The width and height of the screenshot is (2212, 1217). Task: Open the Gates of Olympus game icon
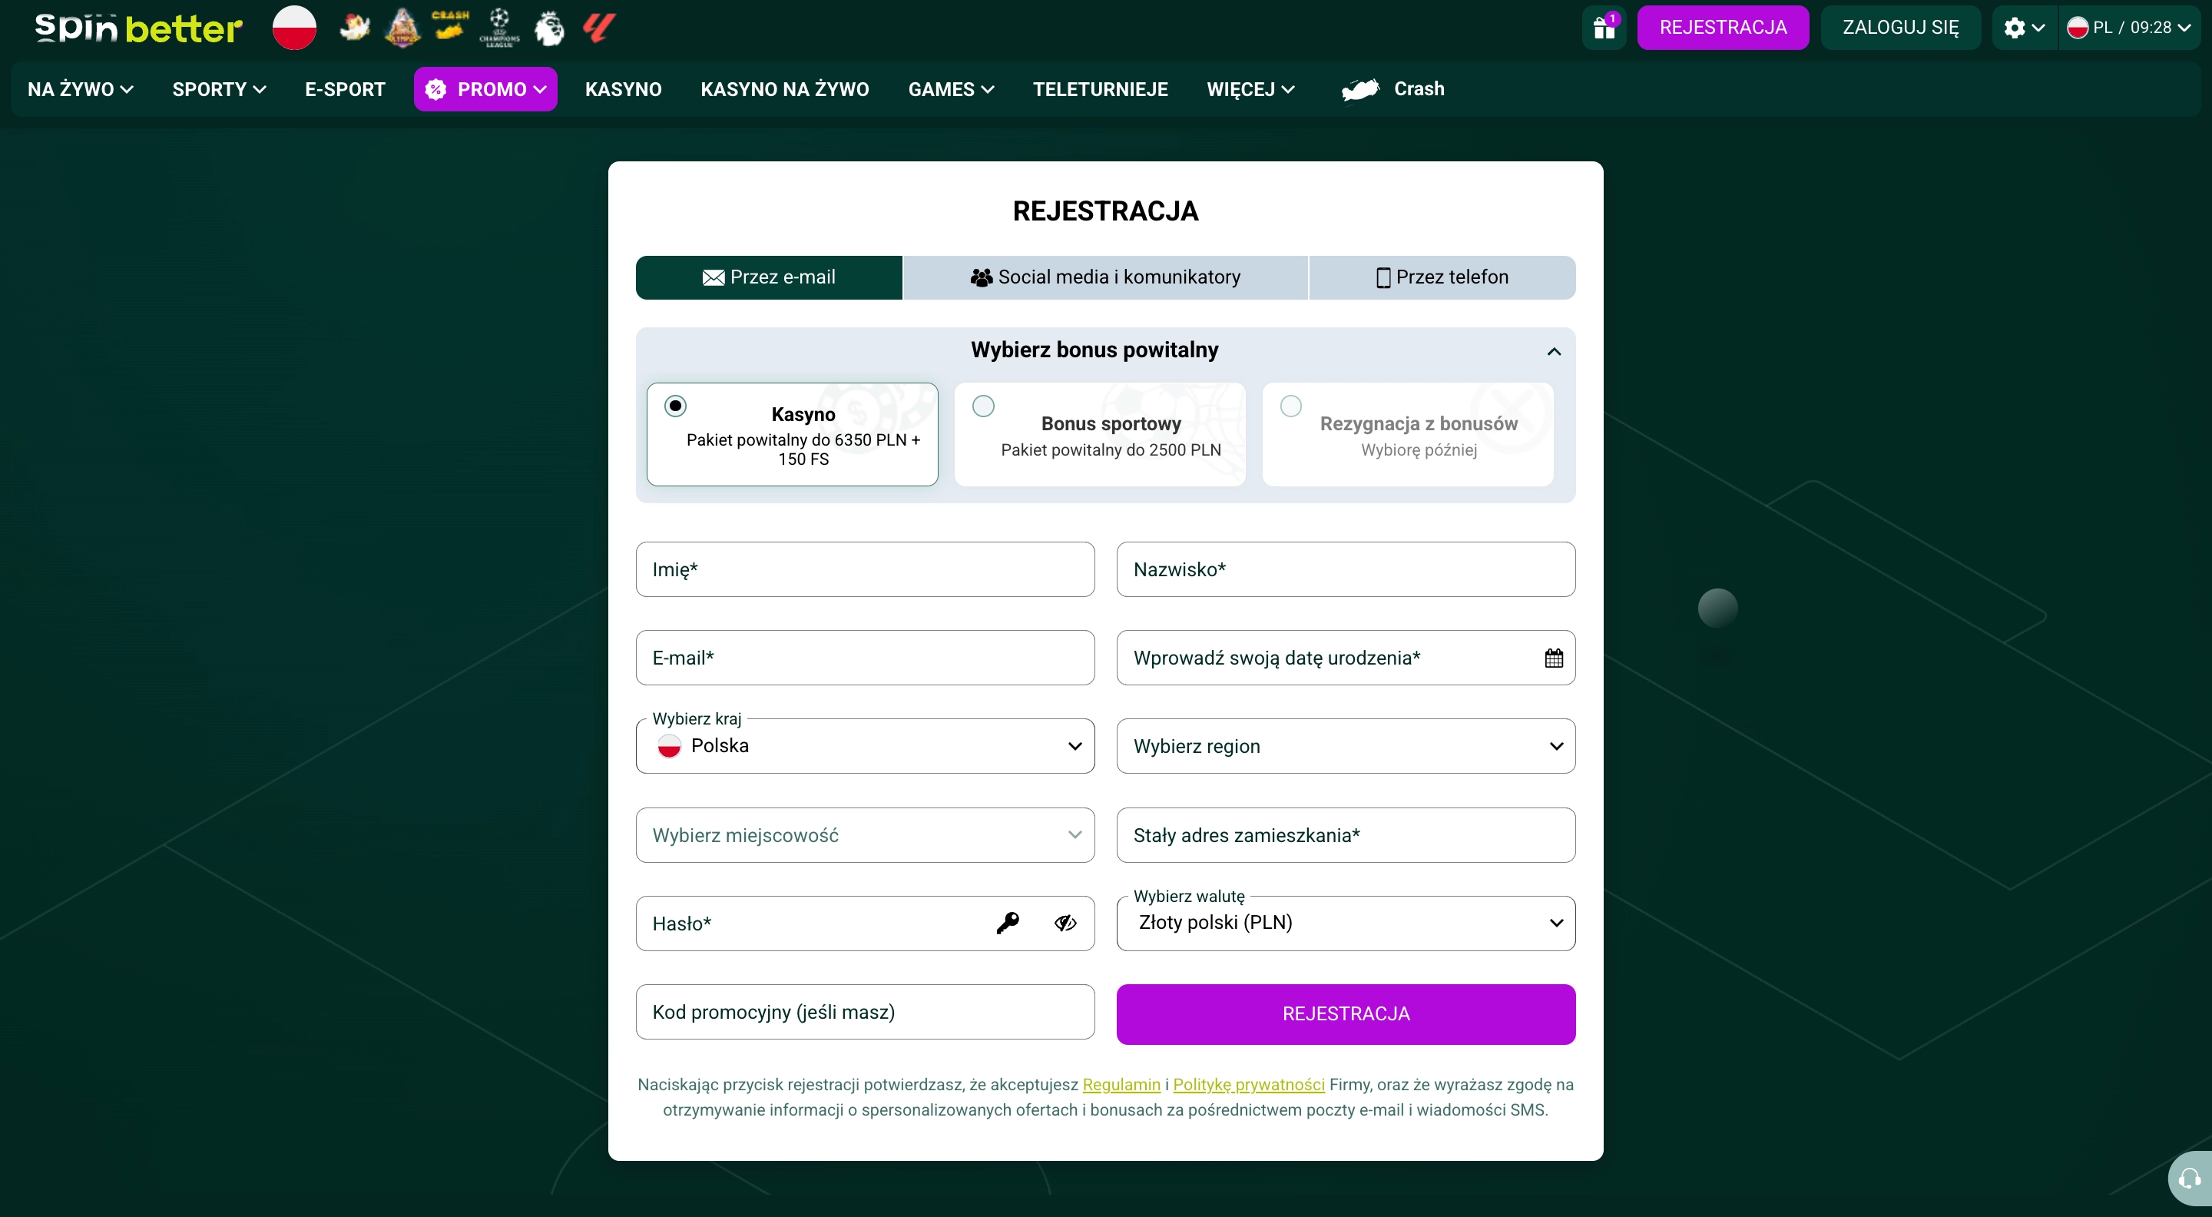coord(402,28)
